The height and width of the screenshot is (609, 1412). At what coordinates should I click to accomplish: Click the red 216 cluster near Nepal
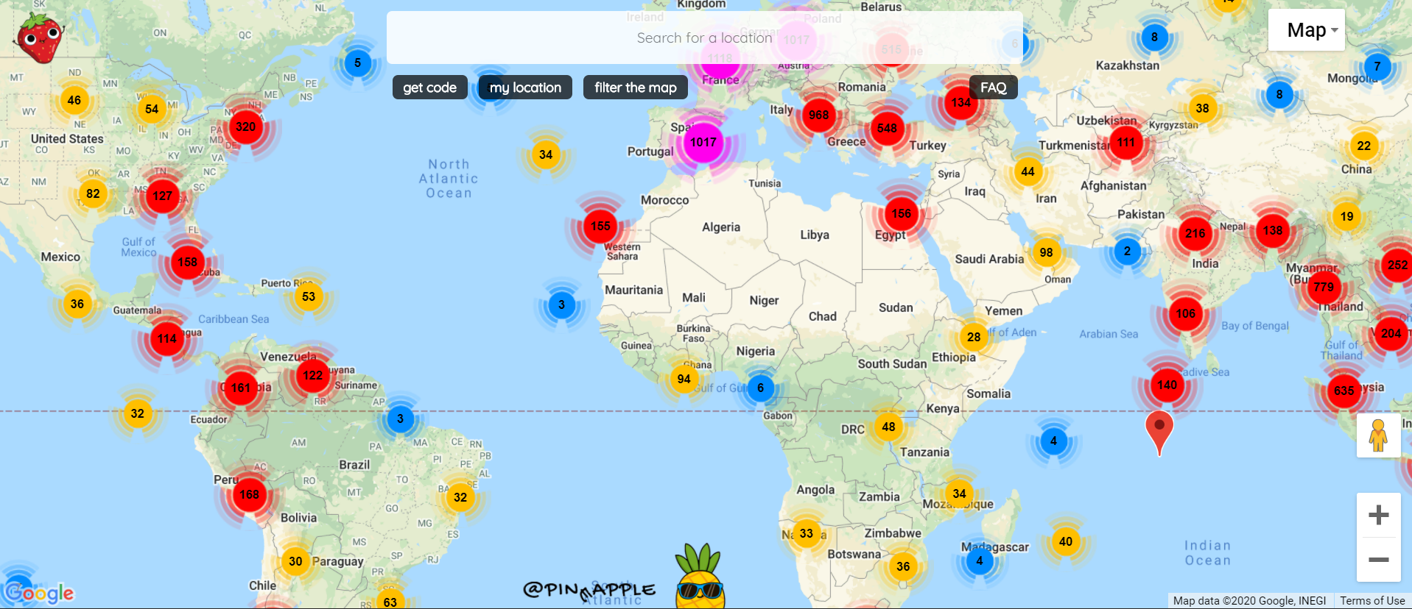pyautogui.click(x=1195, y=234)
